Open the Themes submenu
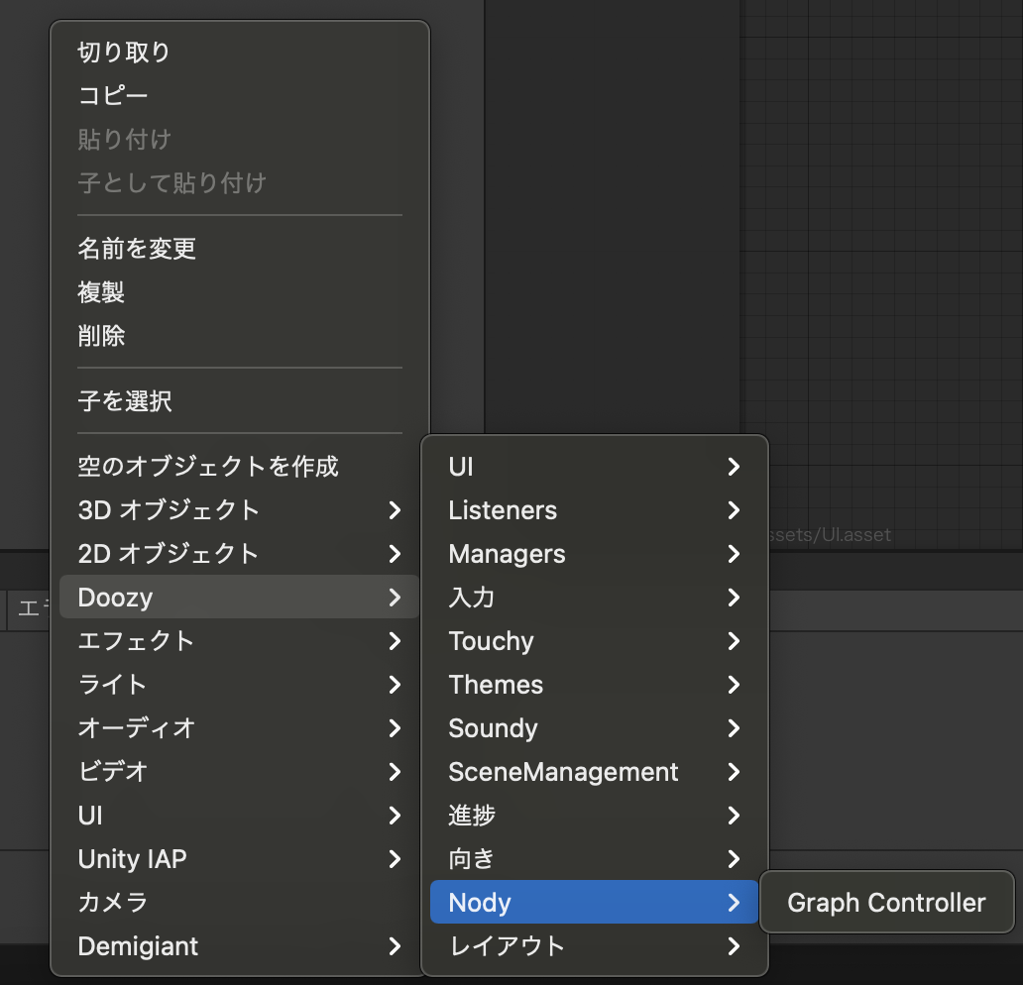The width and height of the screenshot is (1023, 985). click(x=595, y=685)
